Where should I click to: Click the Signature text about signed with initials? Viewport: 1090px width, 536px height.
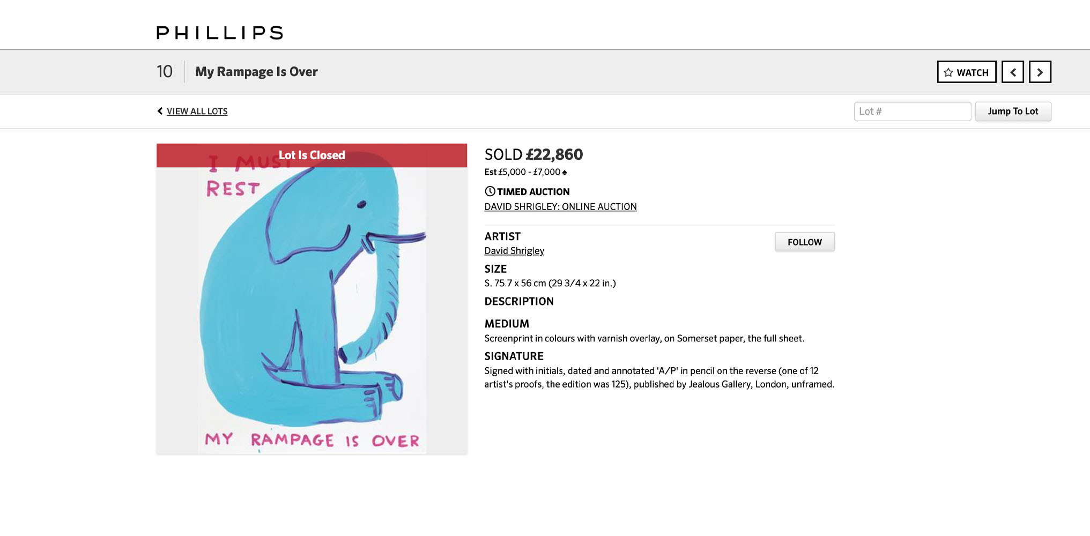pyautogui.click(x=659, y=378)
